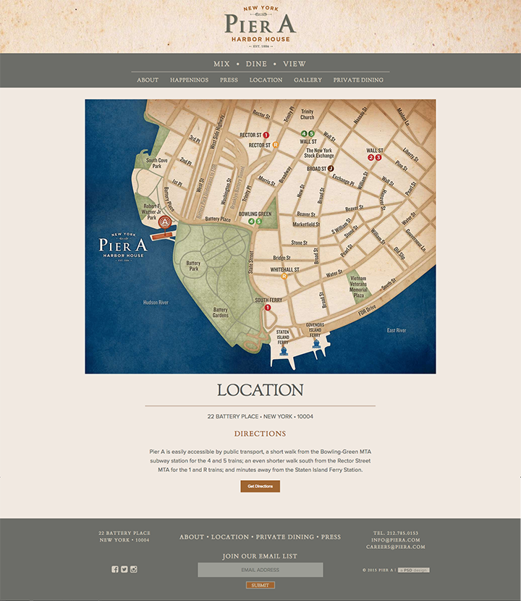Open Press in the top navigation
The height and width of the screenshot is (601, 521).
pos(229,80)
